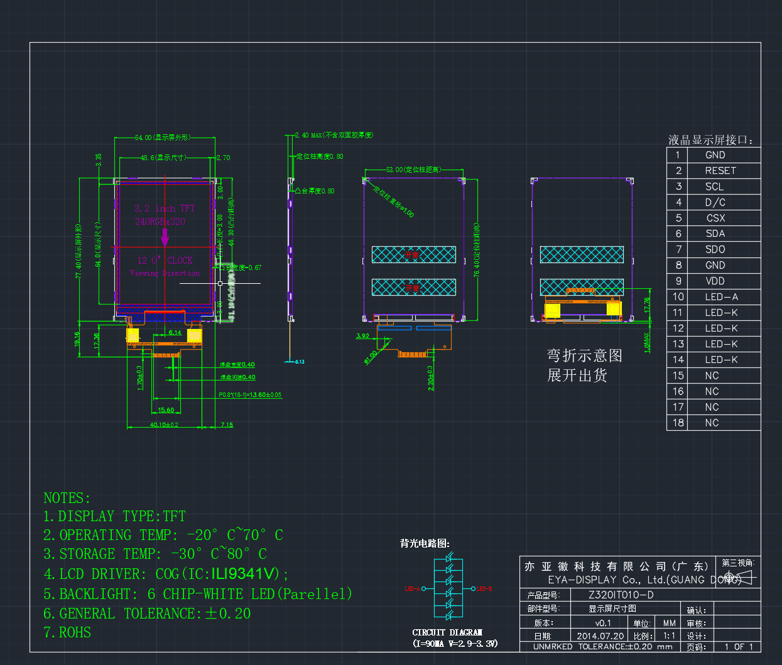The height and width of the screenshot is (665, 782).
Task: Select the 'EYA-DISPLAY Co., Ltd.' company name
Action: [x=645, y=580]
